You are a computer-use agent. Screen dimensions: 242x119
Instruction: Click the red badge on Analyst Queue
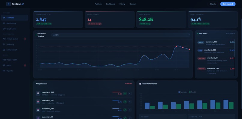coord(25,39)
